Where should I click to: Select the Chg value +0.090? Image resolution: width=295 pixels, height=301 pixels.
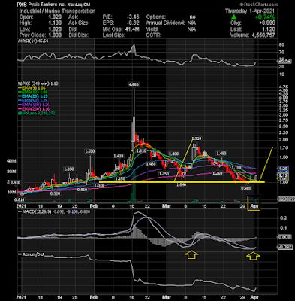pyautogui.click(x=266, y=23)
